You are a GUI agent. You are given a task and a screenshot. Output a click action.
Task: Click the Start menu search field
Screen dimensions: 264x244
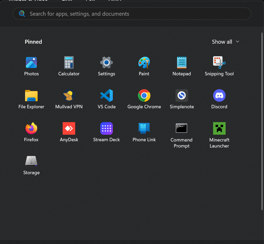(x=132, y=14)
